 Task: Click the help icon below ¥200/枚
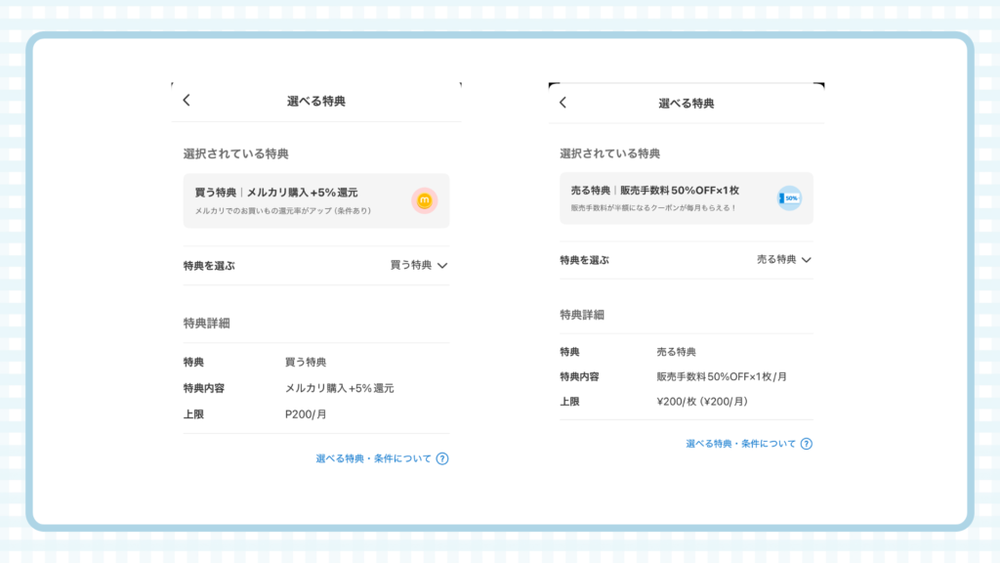[806, 444]
